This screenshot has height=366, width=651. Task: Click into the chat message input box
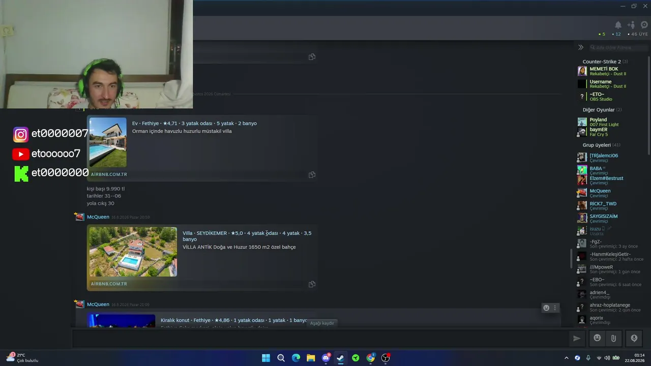point(320,339)
